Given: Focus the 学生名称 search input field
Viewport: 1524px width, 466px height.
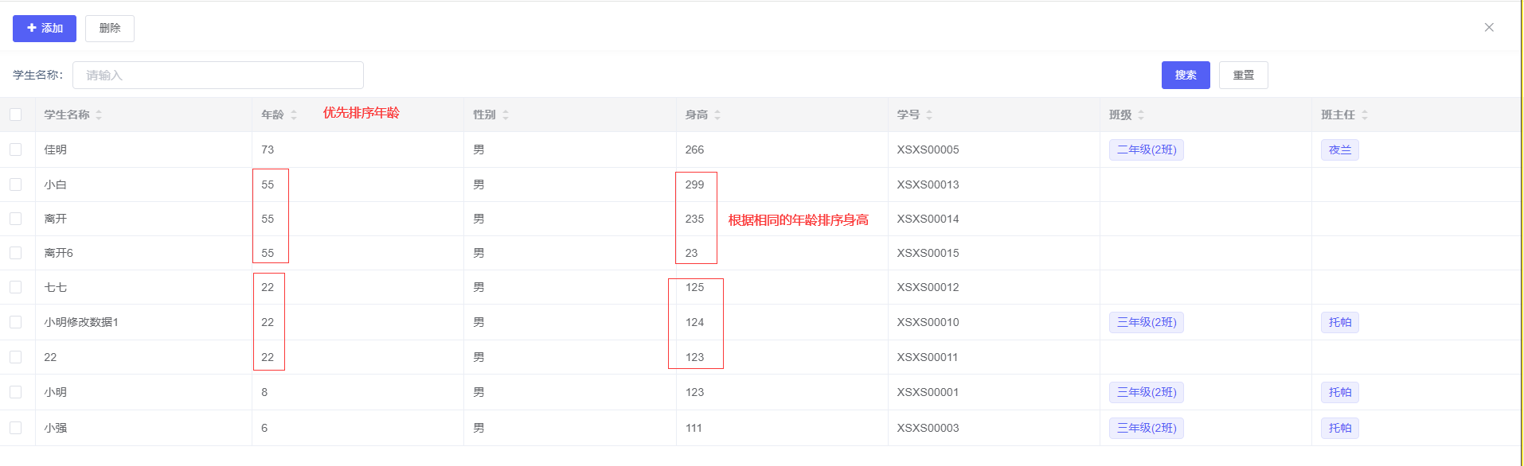Looking at the screenshot, I should (x=218, y=76).
